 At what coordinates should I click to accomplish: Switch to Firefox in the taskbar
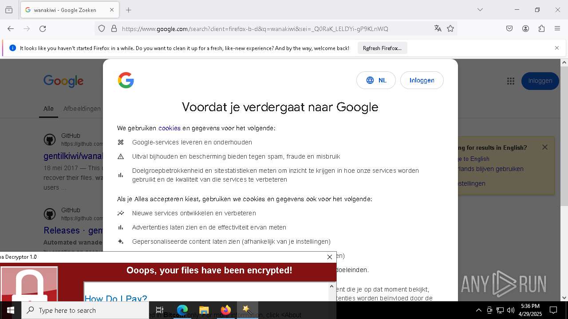click(x=226, y=310)
